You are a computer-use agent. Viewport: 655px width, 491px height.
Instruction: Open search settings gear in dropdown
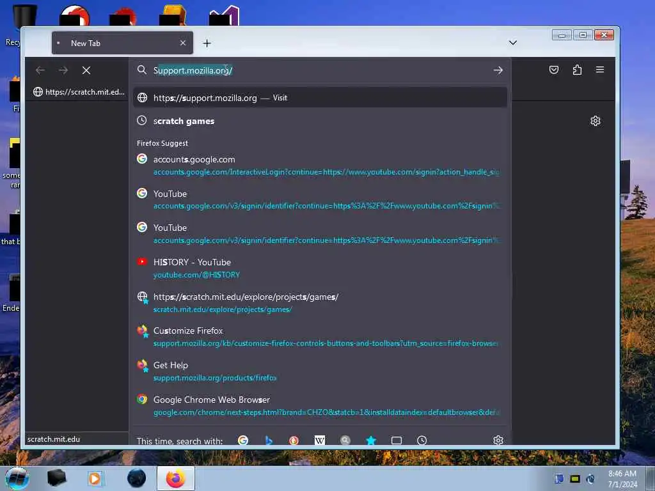pos(498,440)
